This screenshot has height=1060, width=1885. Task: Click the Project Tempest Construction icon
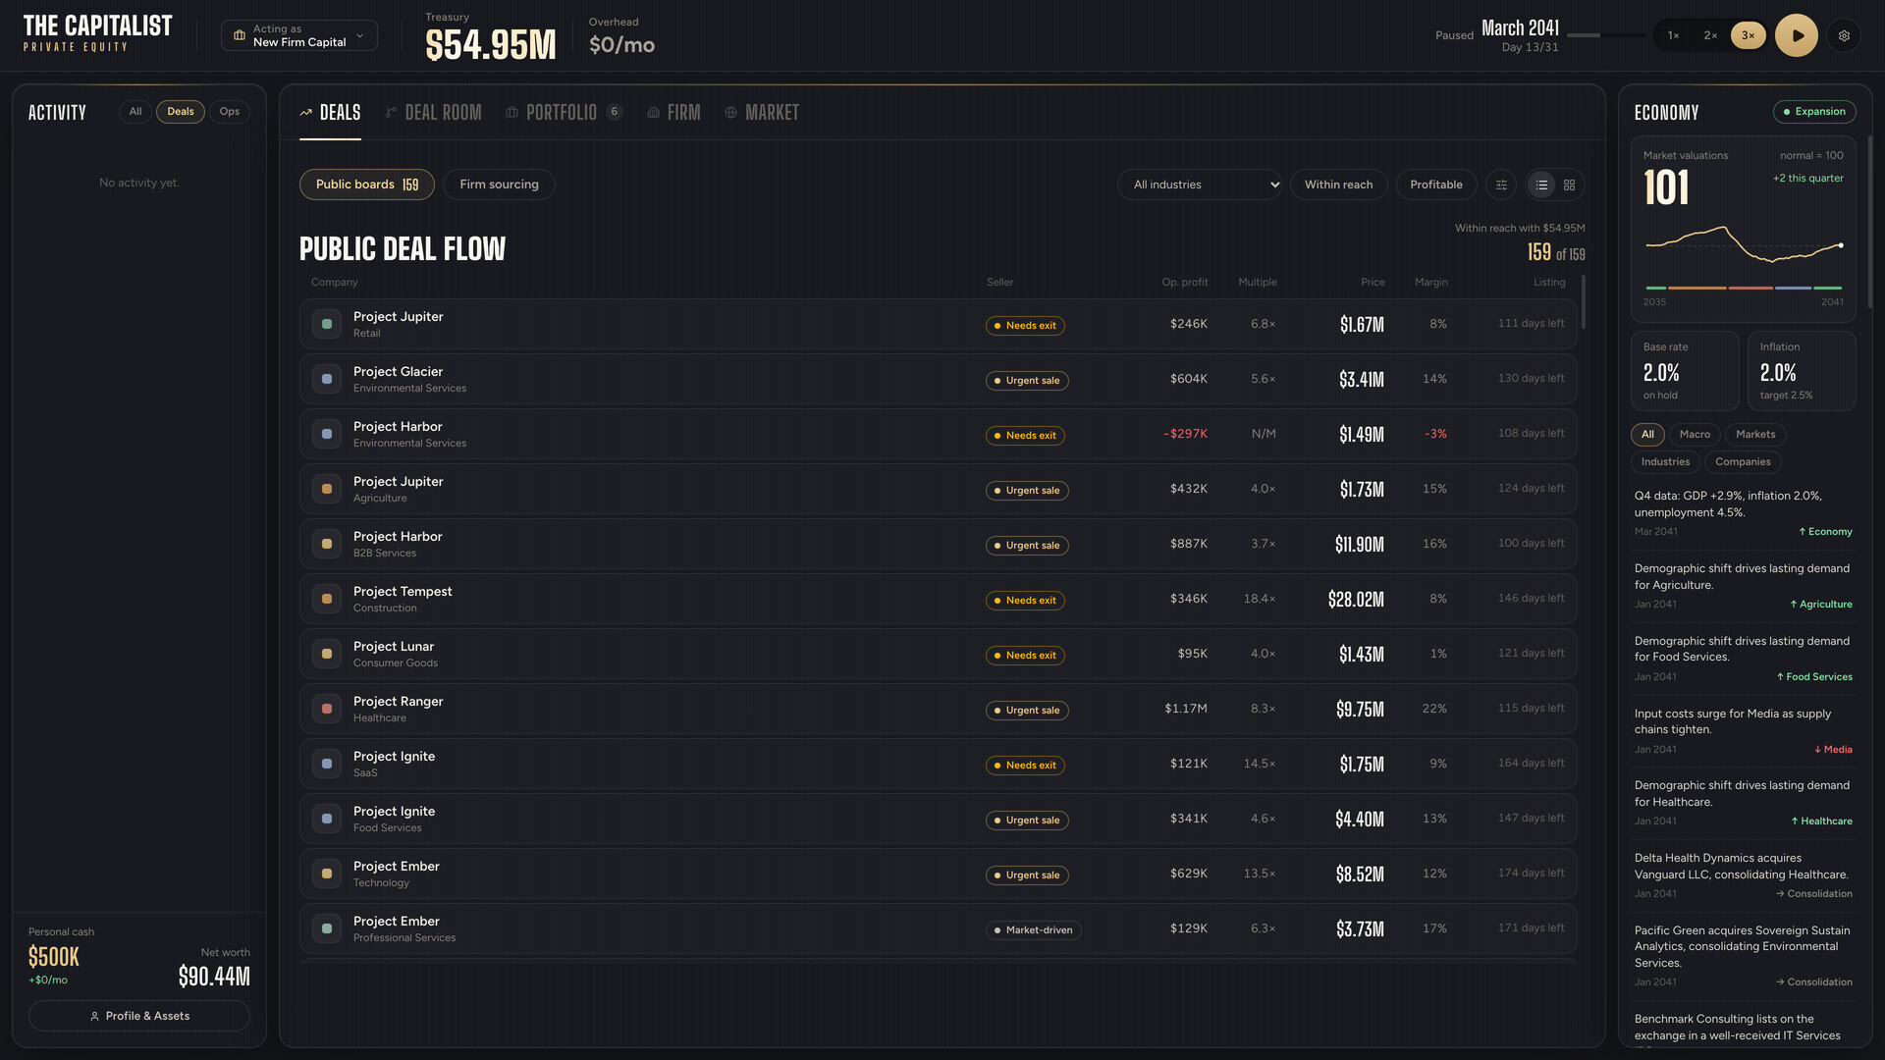point(327,599)
